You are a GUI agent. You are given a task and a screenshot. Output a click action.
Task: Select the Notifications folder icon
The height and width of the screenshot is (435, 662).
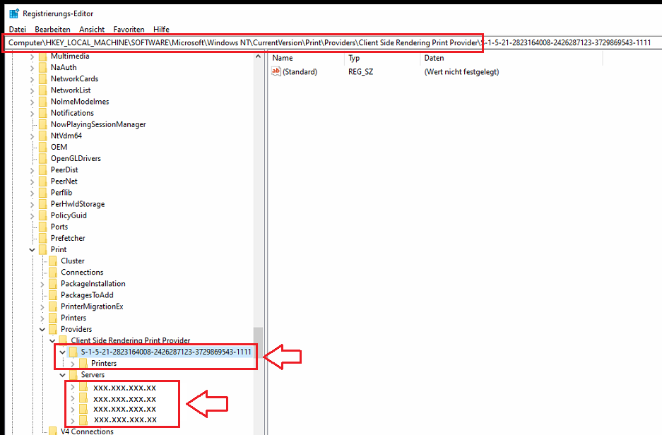(x=42, y=113)
